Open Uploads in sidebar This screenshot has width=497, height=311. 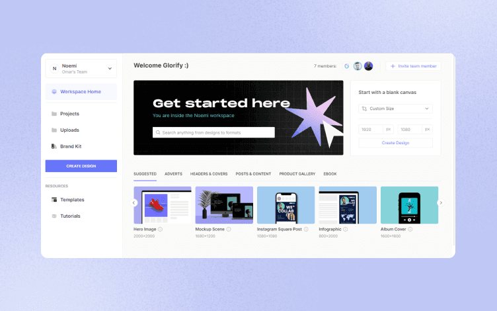click(x=69, y=130)
